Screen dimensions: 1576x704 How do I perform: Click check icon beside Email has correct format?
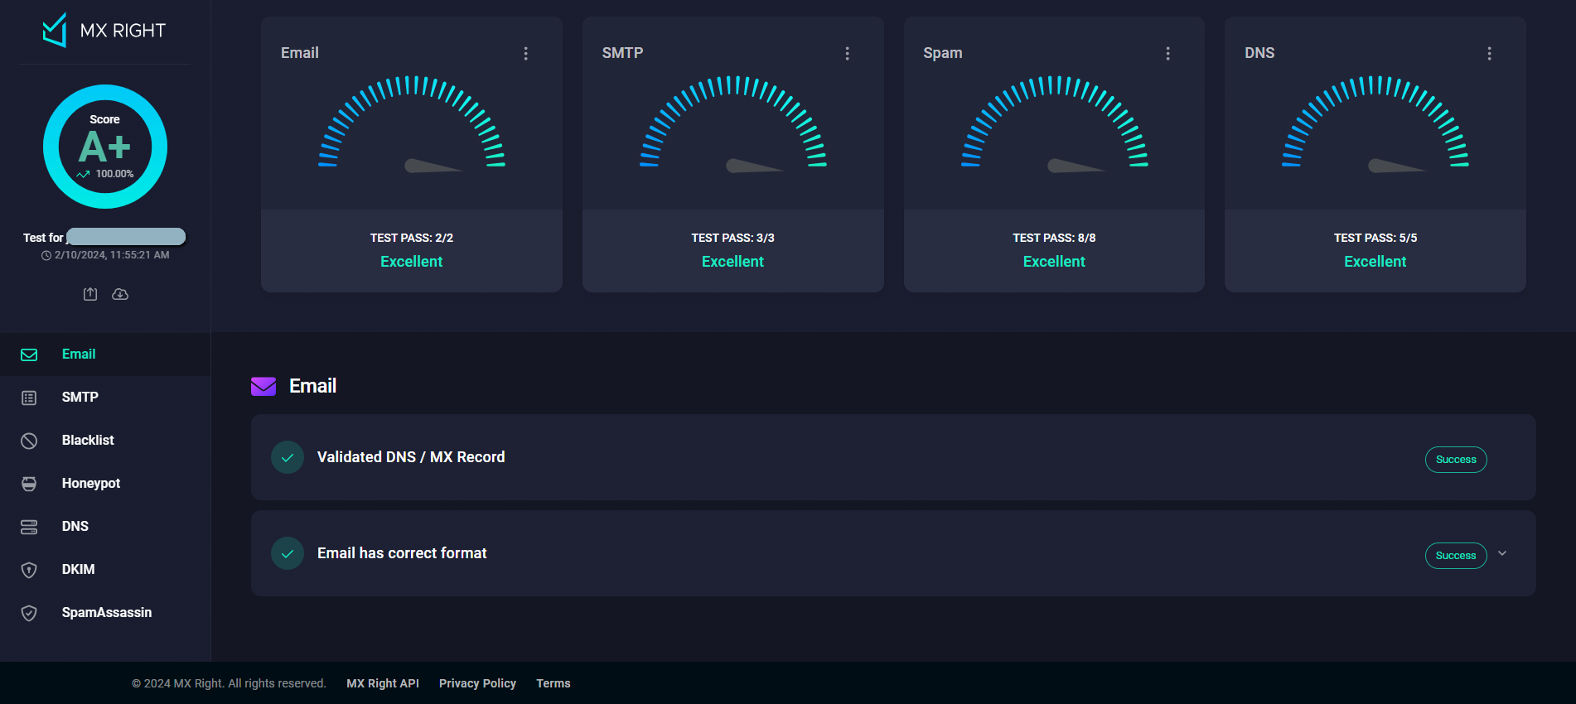pyautogui.click(x=288, y=553)
